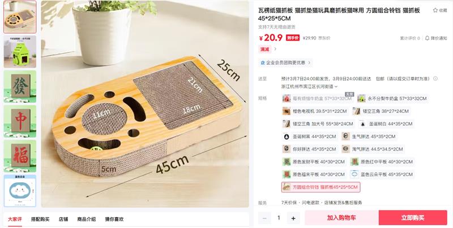The width and height of the screenshot is (453, 228).
Task: Expand the 满减 promotion chevron
Action: tap(275, 49)
